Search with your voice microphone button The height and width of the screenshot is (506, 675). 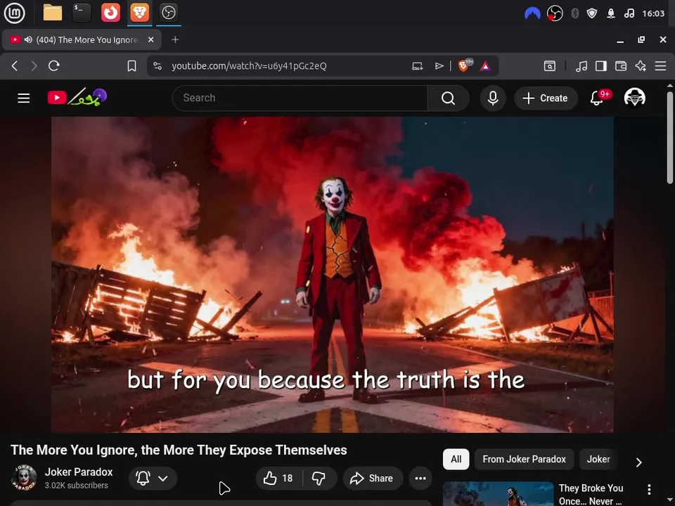[x=493, y=98]
